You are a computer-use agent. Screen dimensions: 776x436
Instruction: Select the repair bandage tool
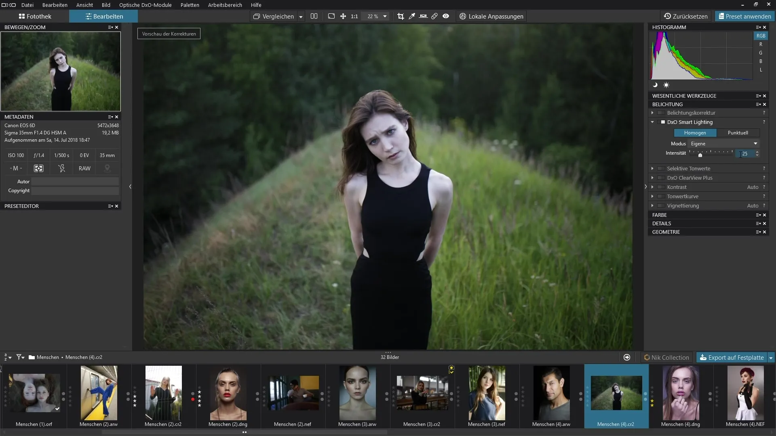[x=434, y=16]
